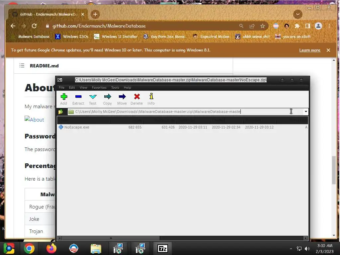The width and height of the screenshot is (340, 255).
Task: Click the size value 682 655
Action: [135, 127]
